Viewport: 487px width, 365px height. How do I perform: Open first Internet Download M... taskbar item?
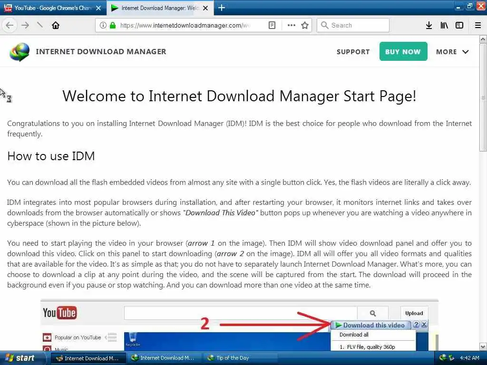(88, 358)
